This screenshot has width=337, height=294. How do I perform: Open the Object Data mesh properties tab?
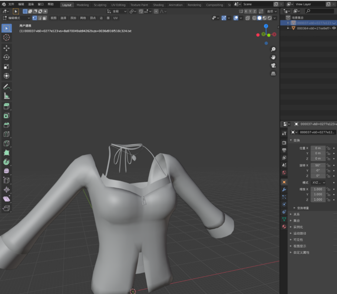[x=284, y=219]
